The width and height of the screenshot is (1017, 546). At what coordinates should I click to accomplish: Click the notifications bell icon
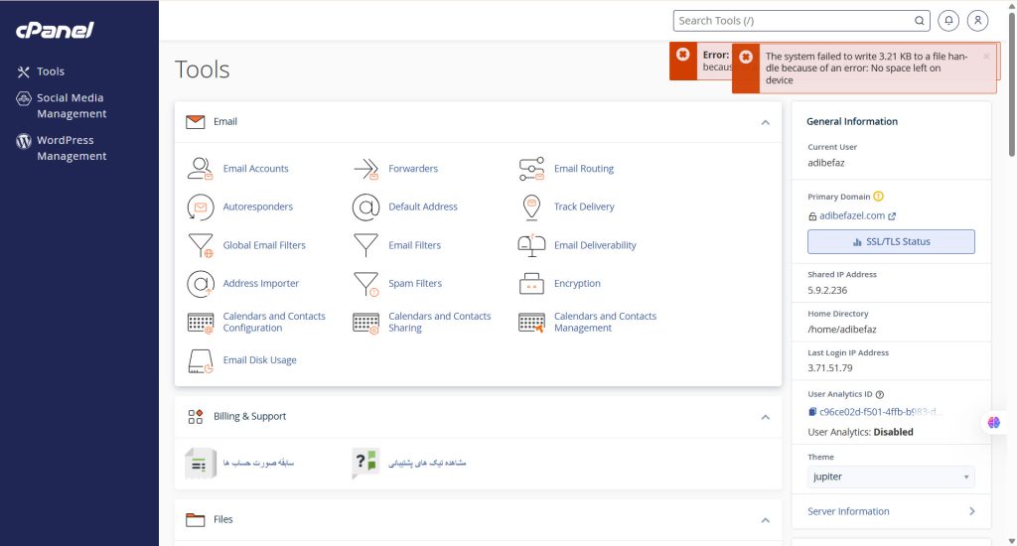pyautogui.click(x=949, y=21)
